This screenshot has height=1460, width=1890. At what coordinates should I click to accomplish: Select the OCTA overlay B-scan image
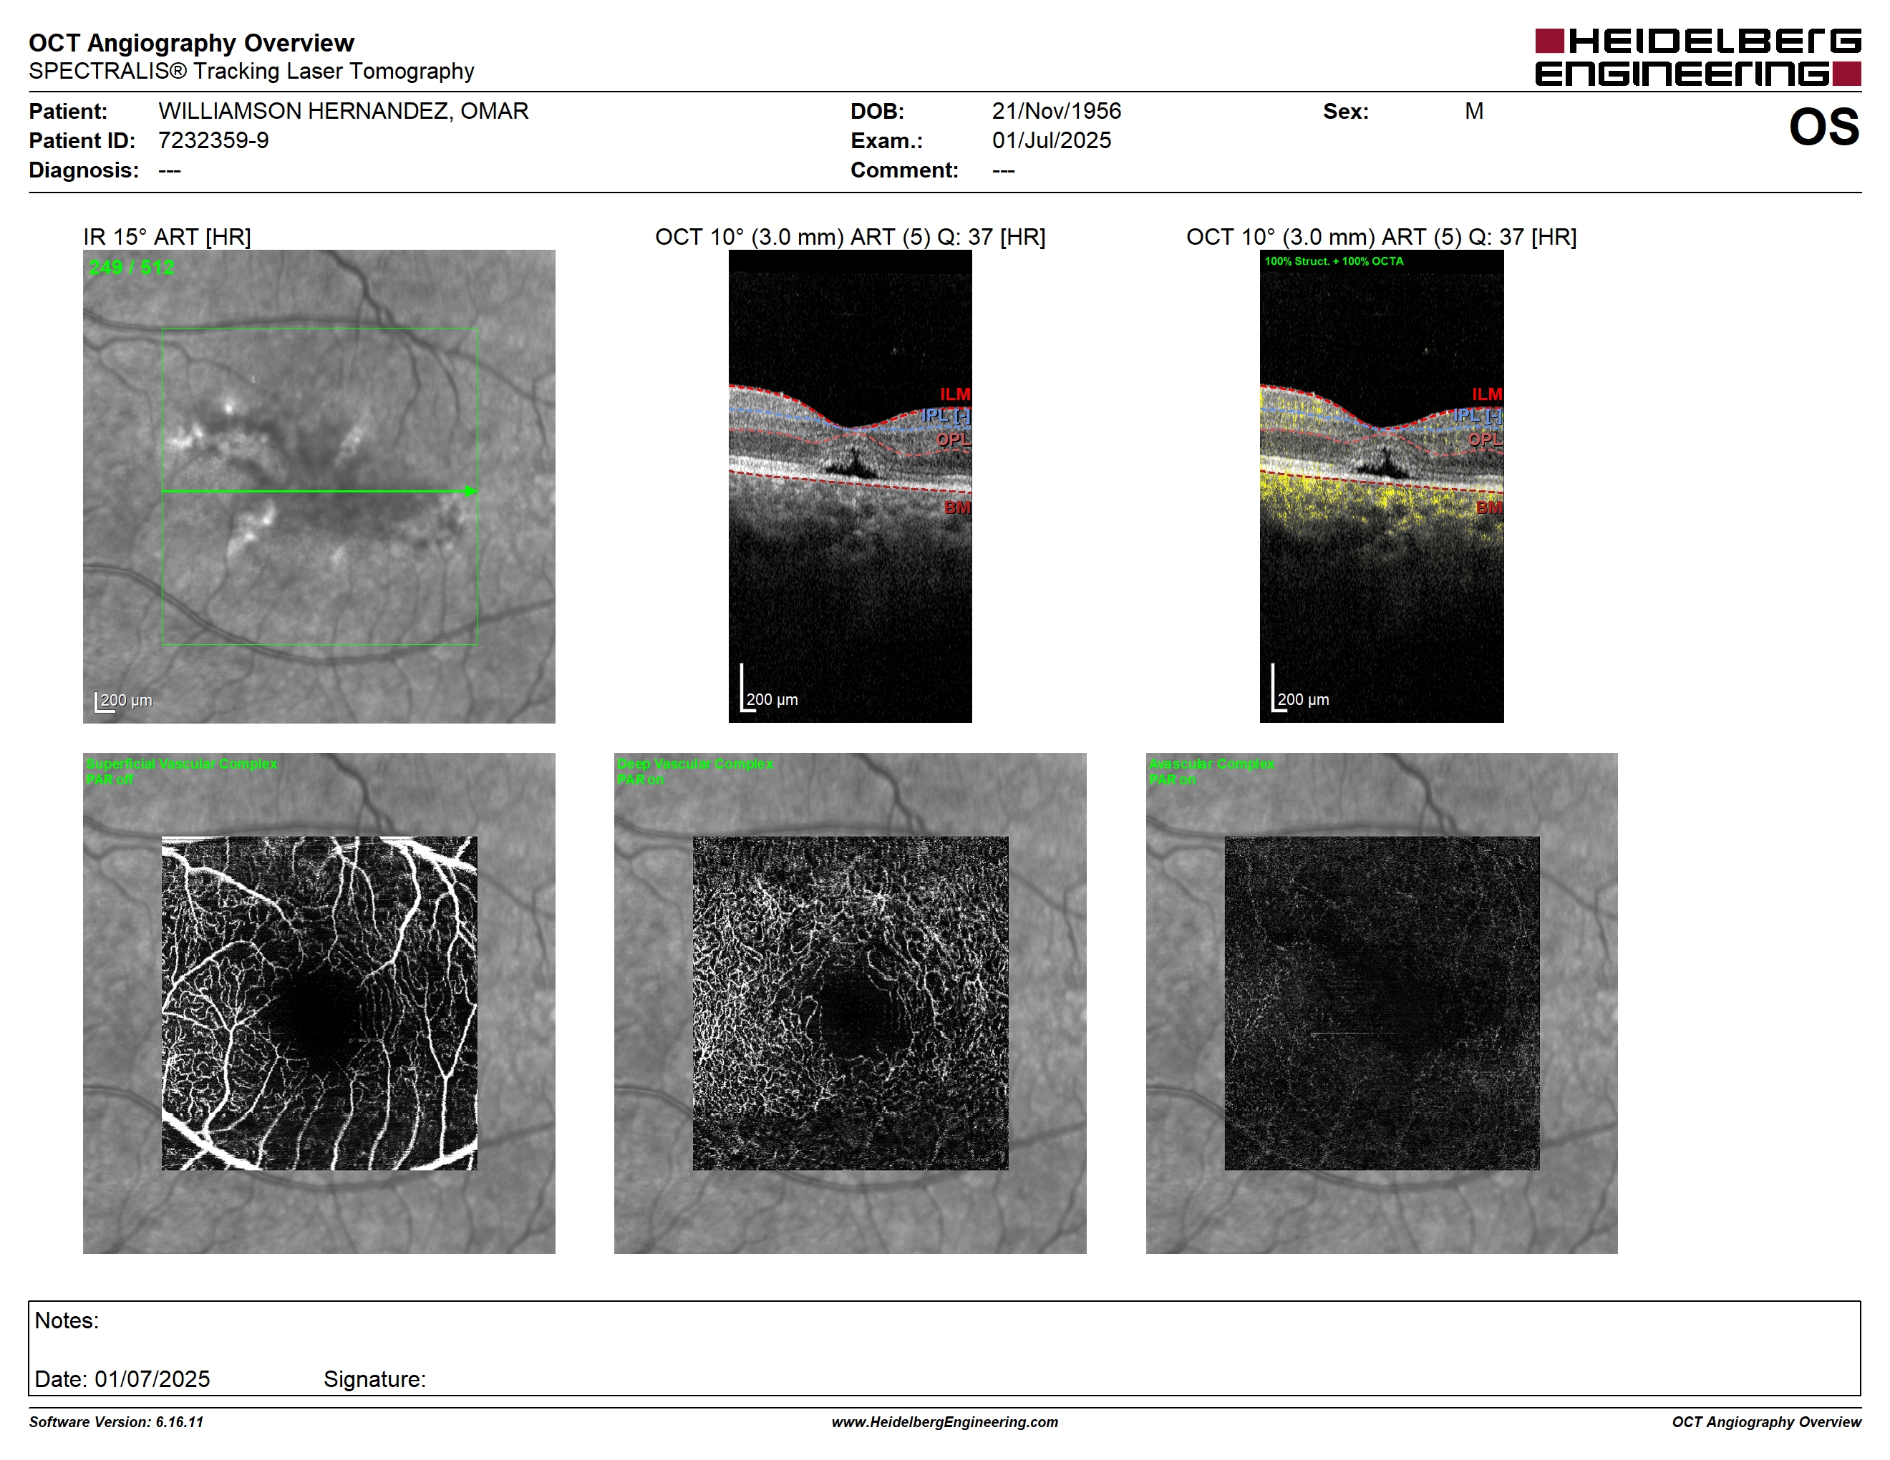(1381, 486)
